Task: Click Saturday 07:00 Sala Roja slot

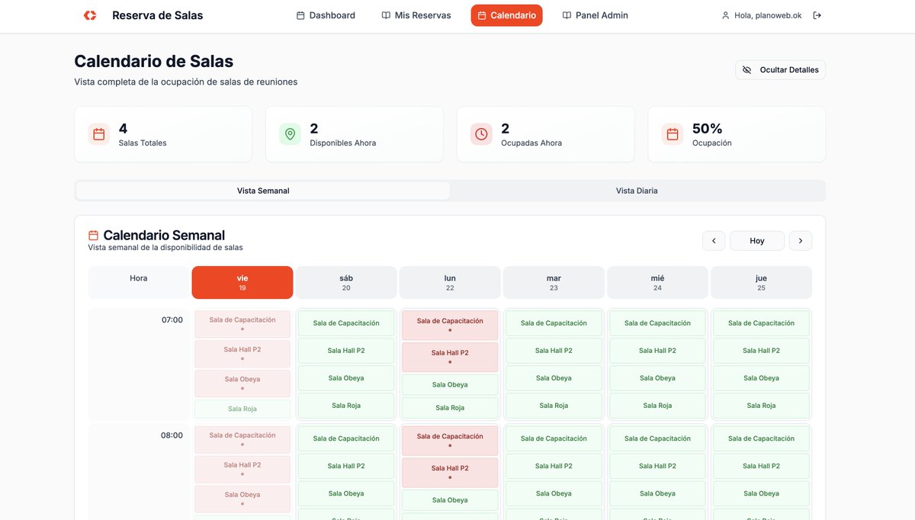Action: tap(346, 406)
